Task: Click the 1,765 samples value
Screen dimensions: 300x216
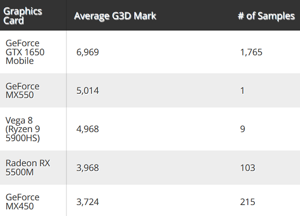Action: tap(251, 52)
